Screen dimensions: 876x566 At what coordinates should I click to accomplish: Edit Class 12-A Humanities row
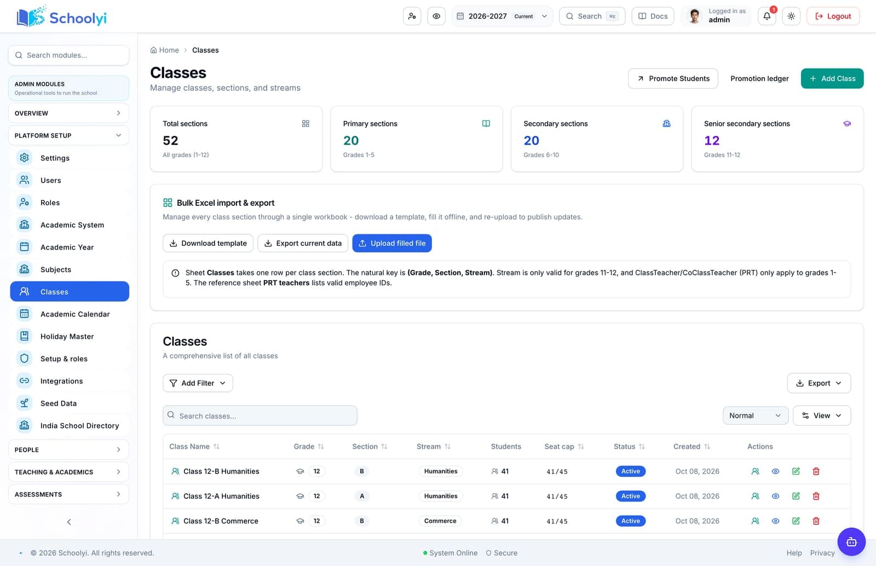pyautogui.click(x=796, y=496)
